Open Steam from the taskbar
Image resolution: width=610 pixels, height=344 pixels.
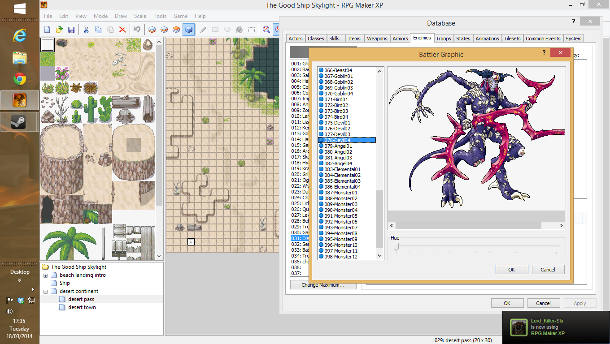point(19,121)
